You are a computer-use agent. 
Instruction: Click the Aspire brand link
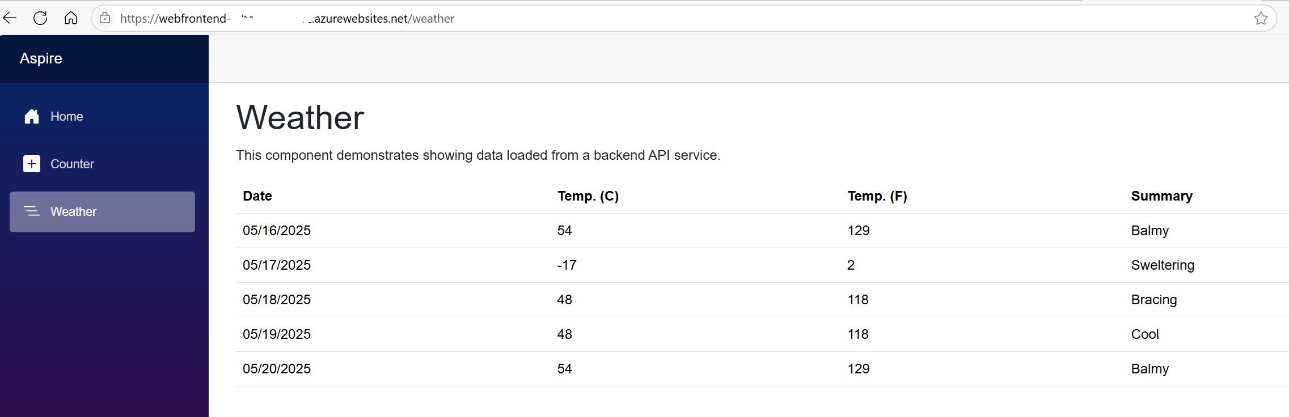click(41, 58)
